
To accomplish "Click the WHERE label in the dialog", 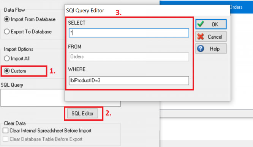I will pyautogui.click(x=77, y=69).
